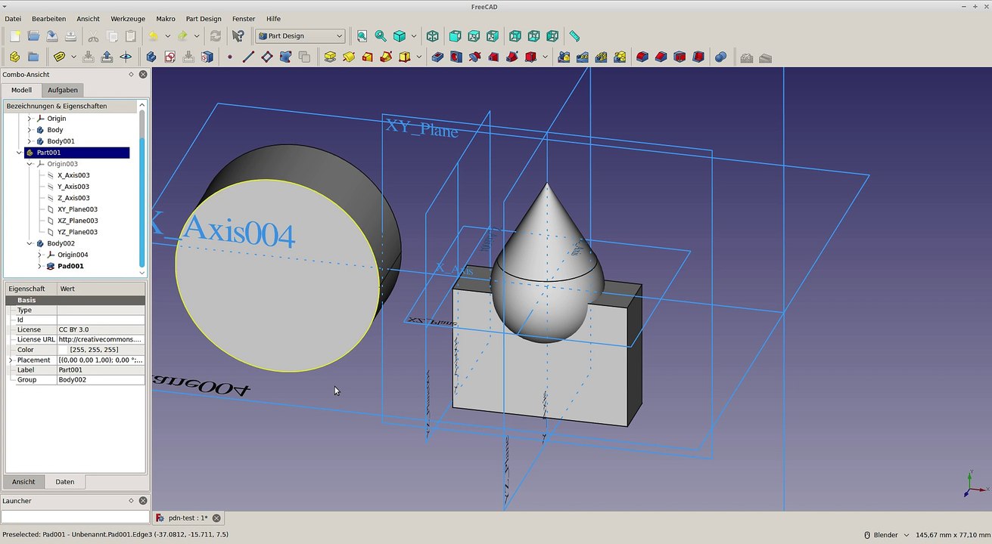The height and width of the screenshot is (544, 992).
Task: Click the Create Body icon
Action: (x=151, y=57)
